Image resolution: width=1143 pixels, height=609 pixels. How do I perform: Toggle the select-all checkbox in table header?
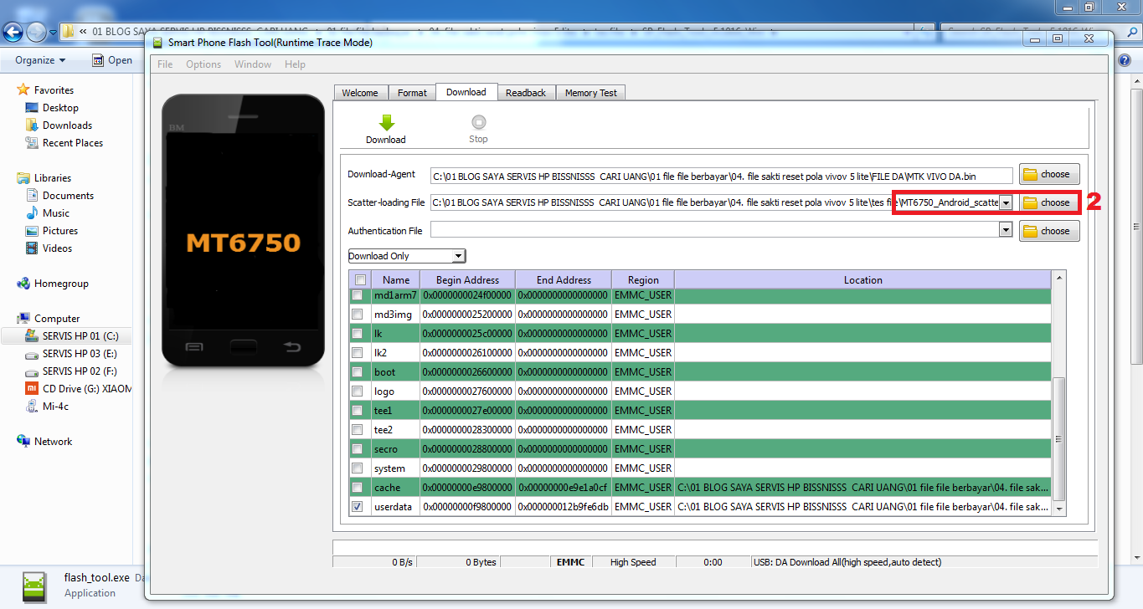click(360, 280)
